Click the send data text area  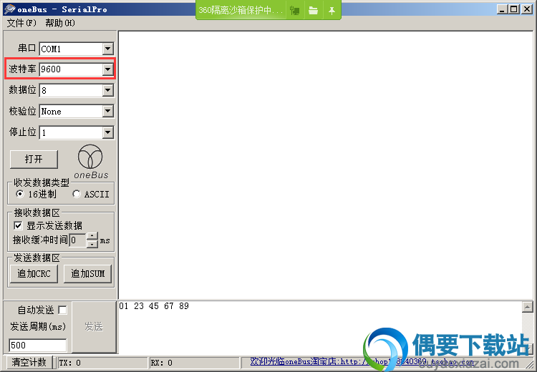pyautogui.click(x=320, y=328)
